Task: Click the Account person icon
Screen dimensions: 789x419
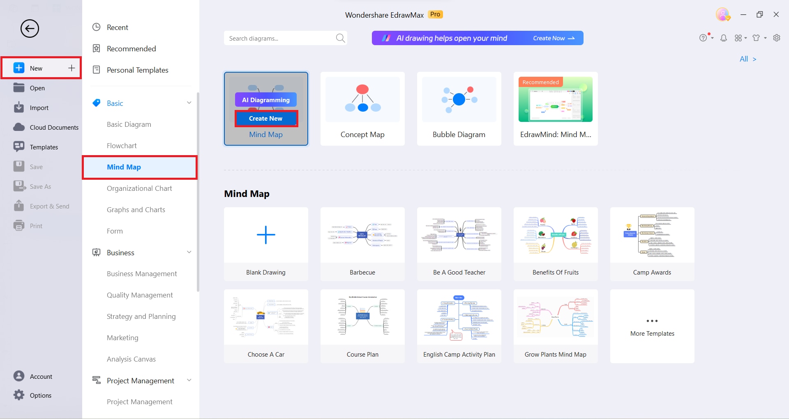Action: [19, 376]
